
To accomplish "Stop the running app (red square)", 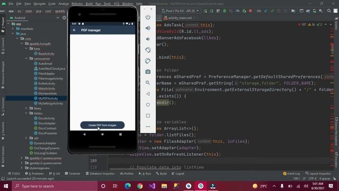I will tap(251, 11).
